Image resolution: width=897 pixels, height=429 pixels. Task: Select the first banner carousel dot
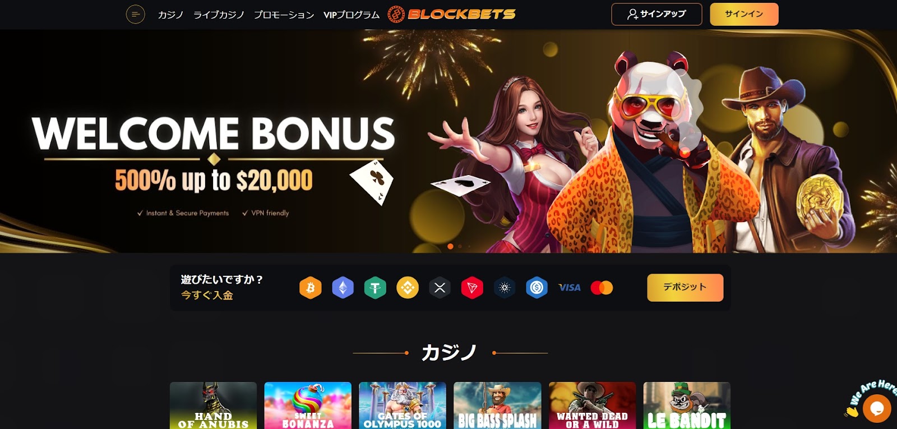click(x=450, y=246)
